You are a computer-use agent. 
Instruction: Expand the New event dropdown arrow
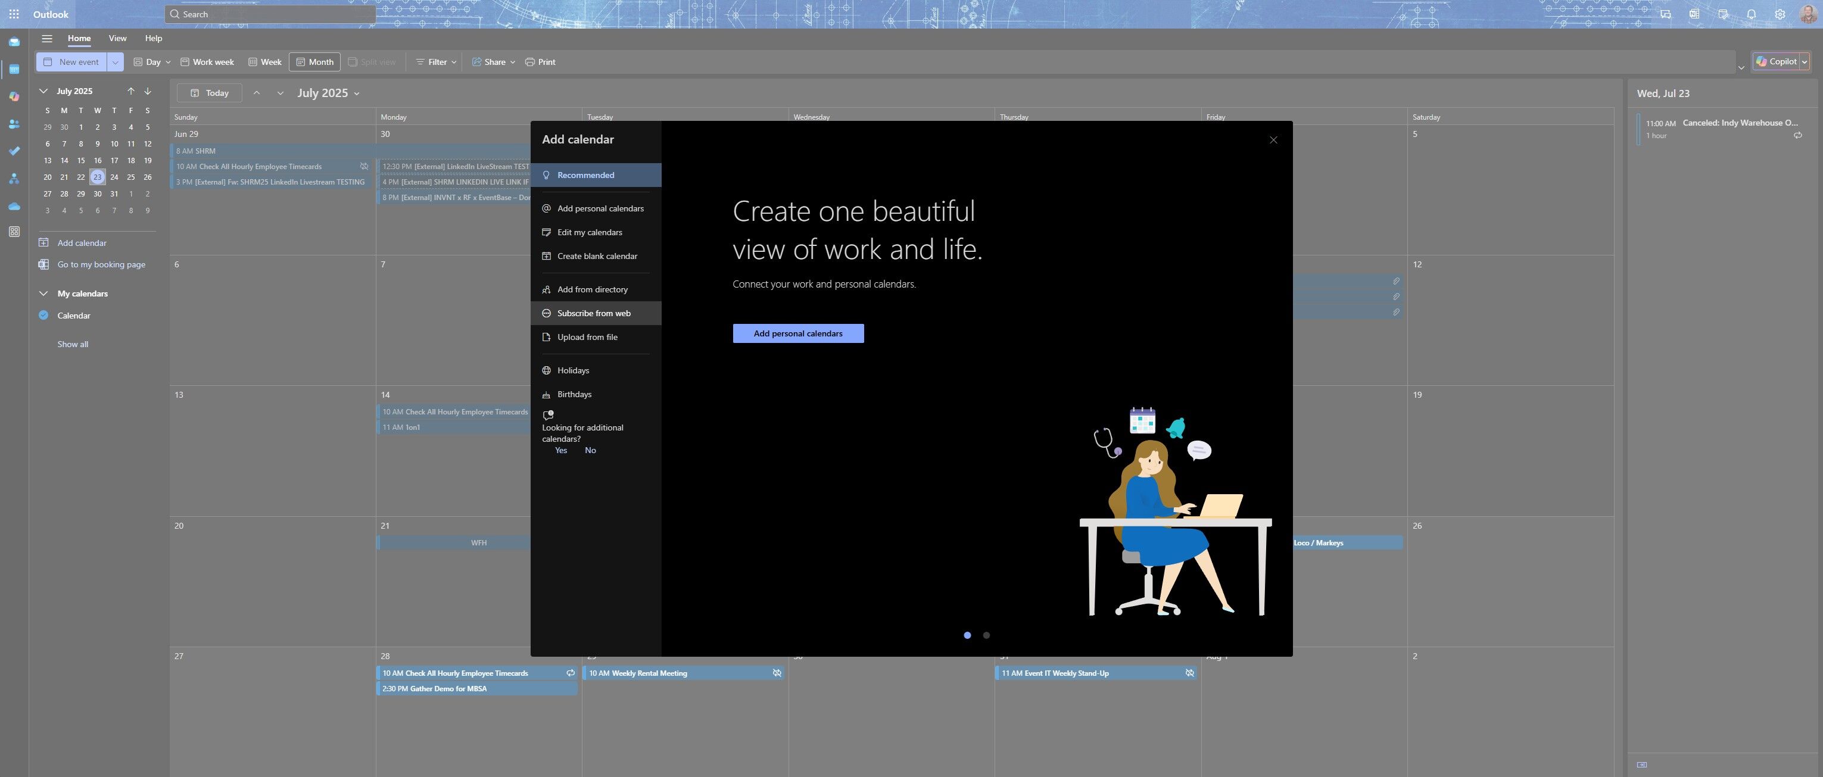116,63
